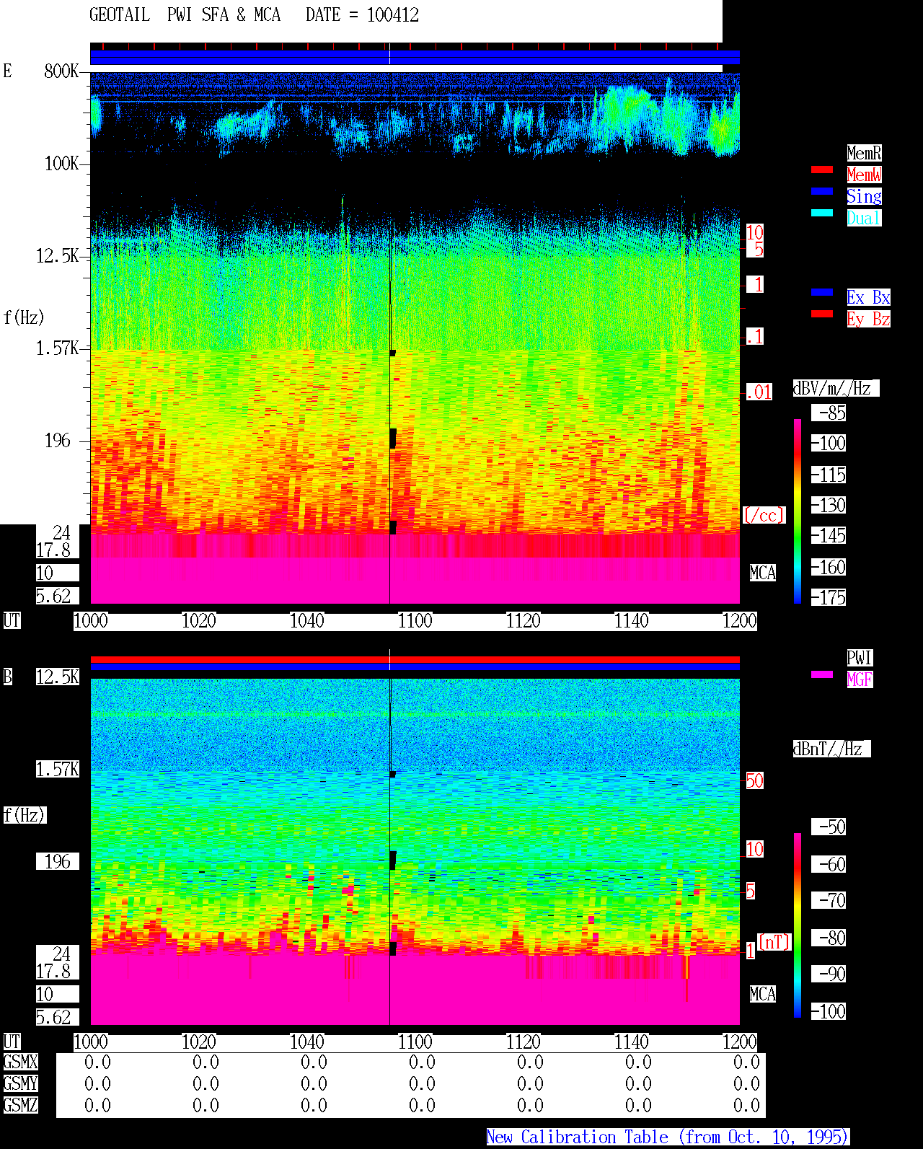Click the 1100 UT label under E spectrogram
Image resolution: width=923 pixels, height=1149 pixels.
pyautogui.click(x=415, y=621)
